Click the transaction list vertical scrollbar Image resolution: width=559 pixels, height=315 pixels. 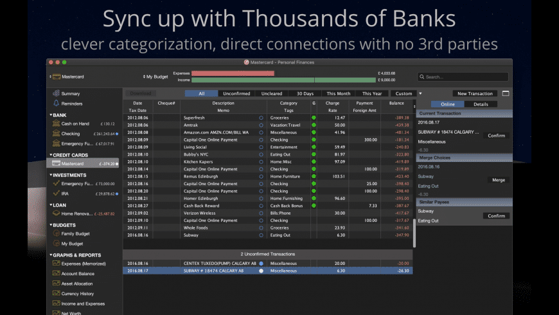point(414,233)
